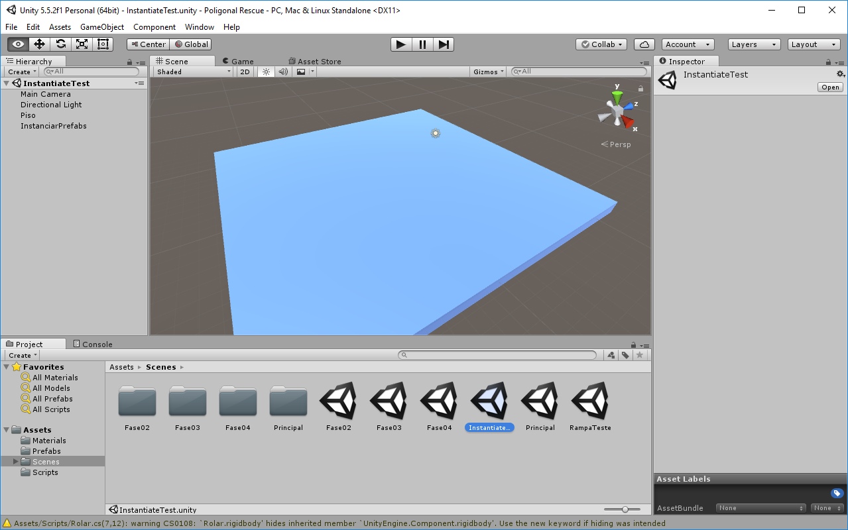Open the Collab dropdown
The width and height of the screenshot is (848, 530).
pos(601,44)
